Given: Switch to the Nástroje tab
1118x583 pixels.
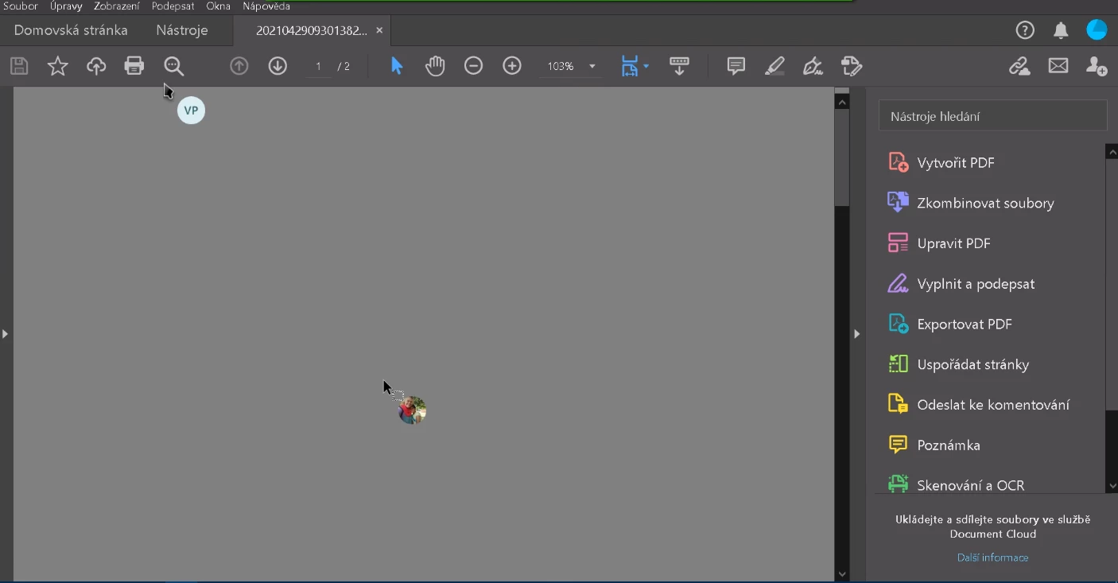Looking at the screenshot, I should [x=182, y=30].
